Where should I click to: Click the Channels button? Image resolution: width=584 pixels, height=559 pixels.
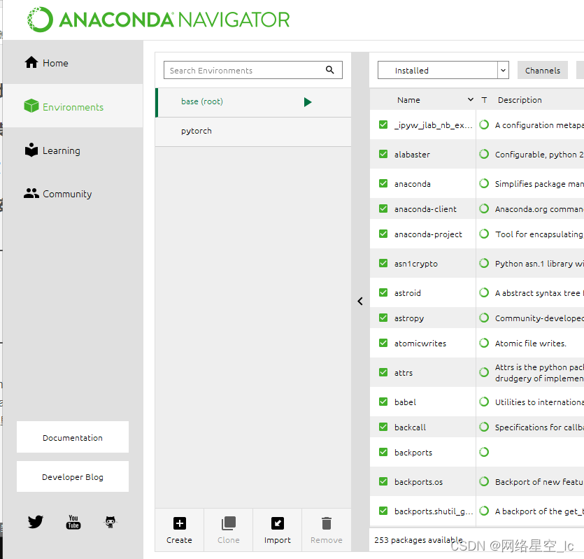pyautogui.click(x=542, y=70)
